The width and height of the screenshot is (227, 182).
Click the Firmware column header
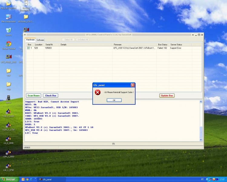[134, 45]
